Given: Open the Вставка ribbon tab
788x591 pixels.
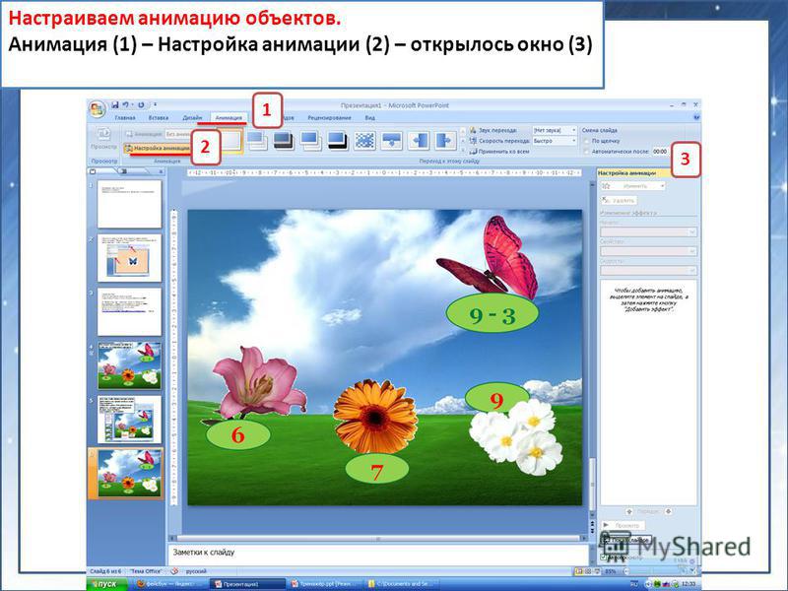Looking at the screenshot, I should (159, 117).
